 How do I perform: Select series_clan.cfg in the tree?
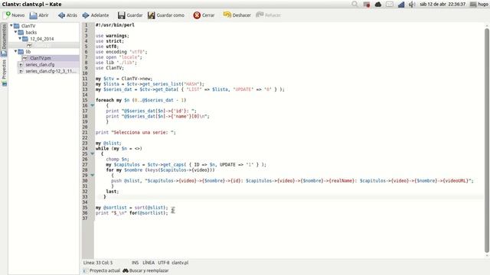pyautogui.click(x=40, y=65)
